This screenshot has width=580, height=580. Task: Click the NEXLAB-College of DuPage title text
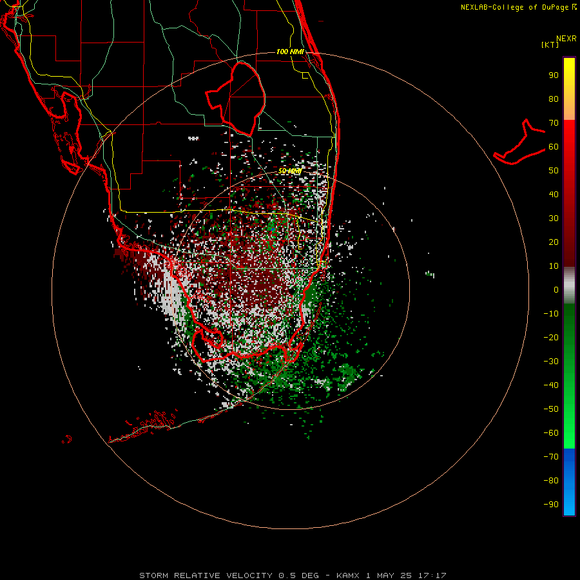tap(518, 7)
